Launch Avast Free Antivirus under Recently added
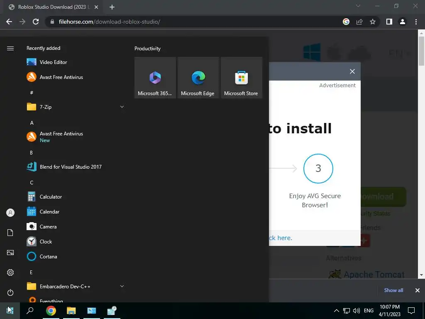The image size is (425, 319). [75, 77]
